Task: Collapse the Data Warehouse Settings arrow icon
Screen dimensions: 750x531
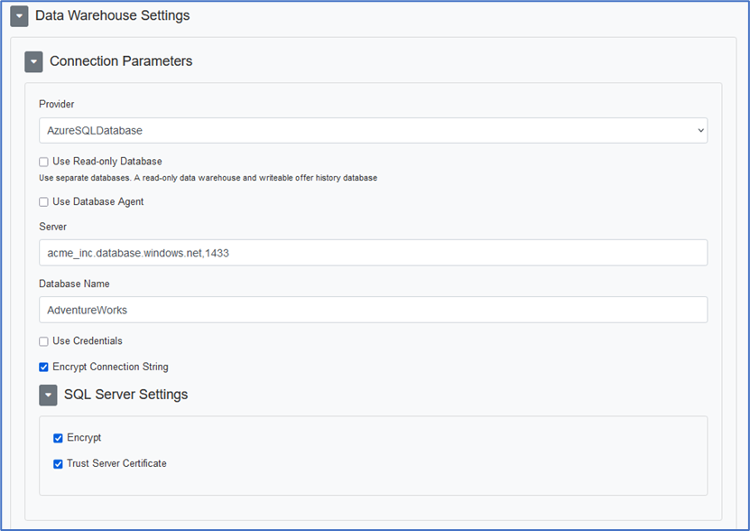Action: (19, 16)
